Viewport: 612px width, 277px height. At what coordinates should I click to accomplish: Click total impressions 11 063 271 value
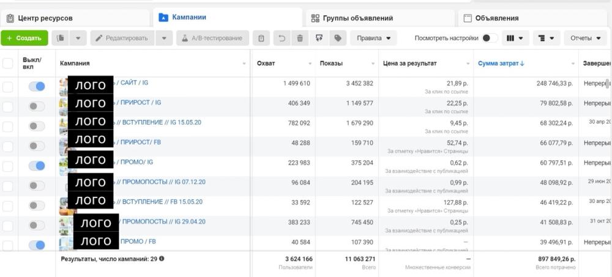tap(360, 259)
